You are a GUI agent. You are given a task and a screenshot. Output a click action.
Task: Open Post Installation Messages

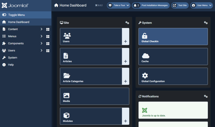point(150,5)
